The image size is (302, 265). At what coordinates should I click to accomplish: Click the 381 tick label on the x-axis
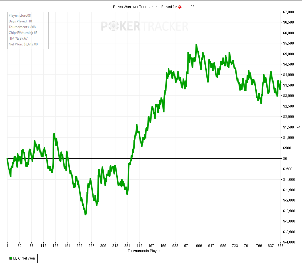pos(127,246)
